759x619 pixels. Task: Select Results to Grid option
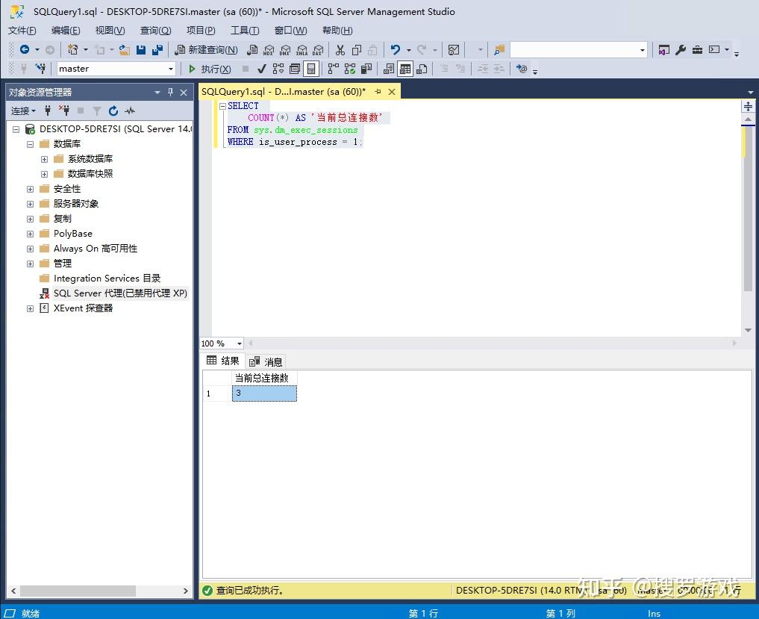point(405,69)
